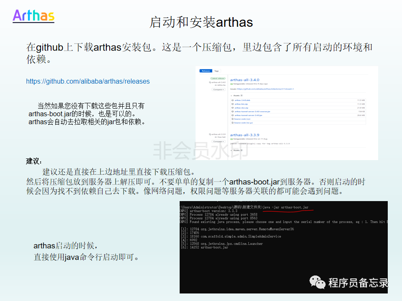The width and height of the screenshot is (402, 301).
Task: Click the terminal command java -jar arthas-boot.jar
Action: pos(286,207)
